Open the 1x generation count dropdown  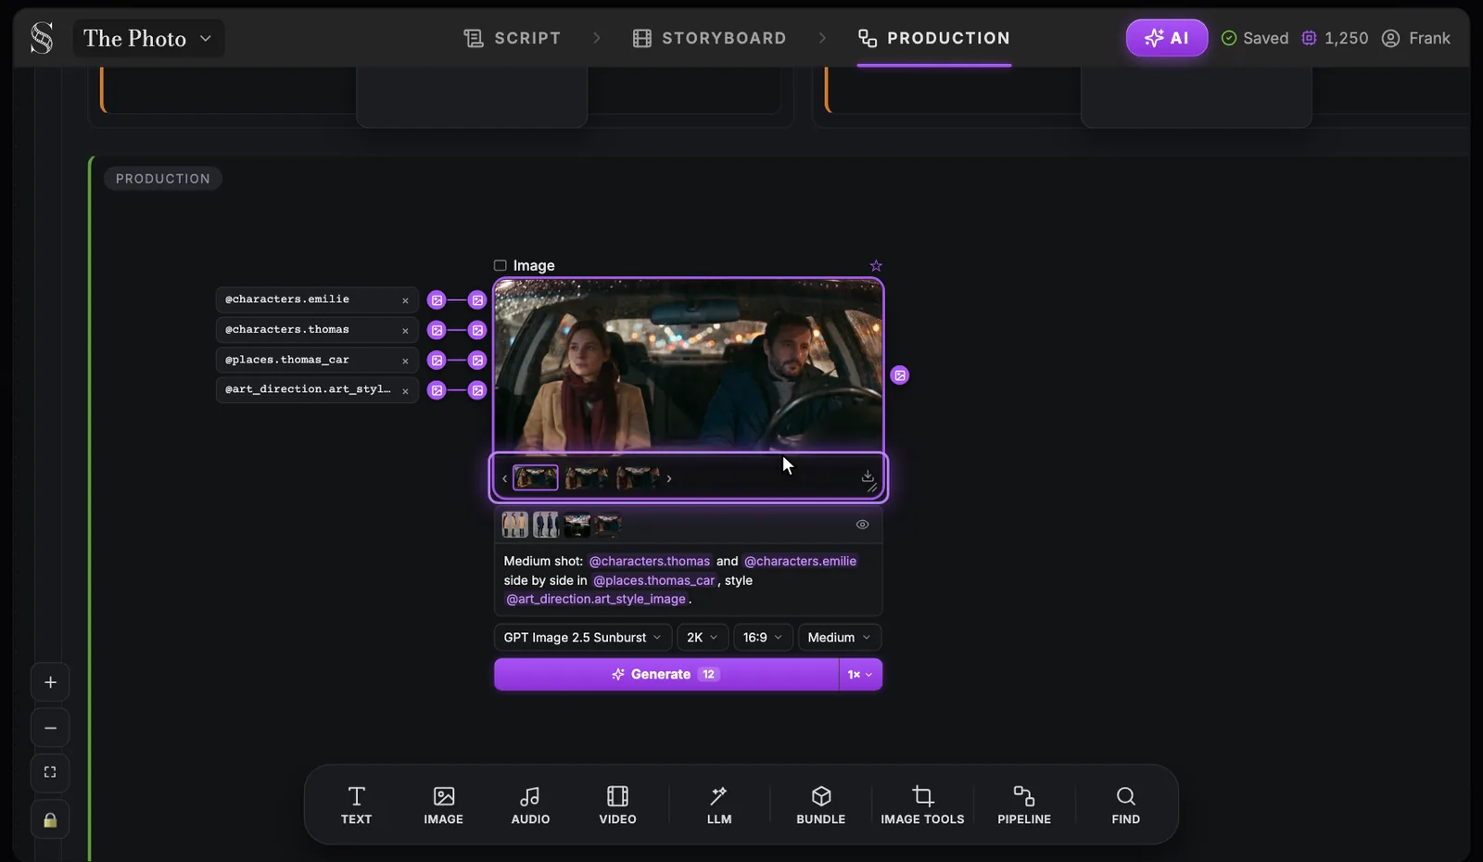(860, 675)
